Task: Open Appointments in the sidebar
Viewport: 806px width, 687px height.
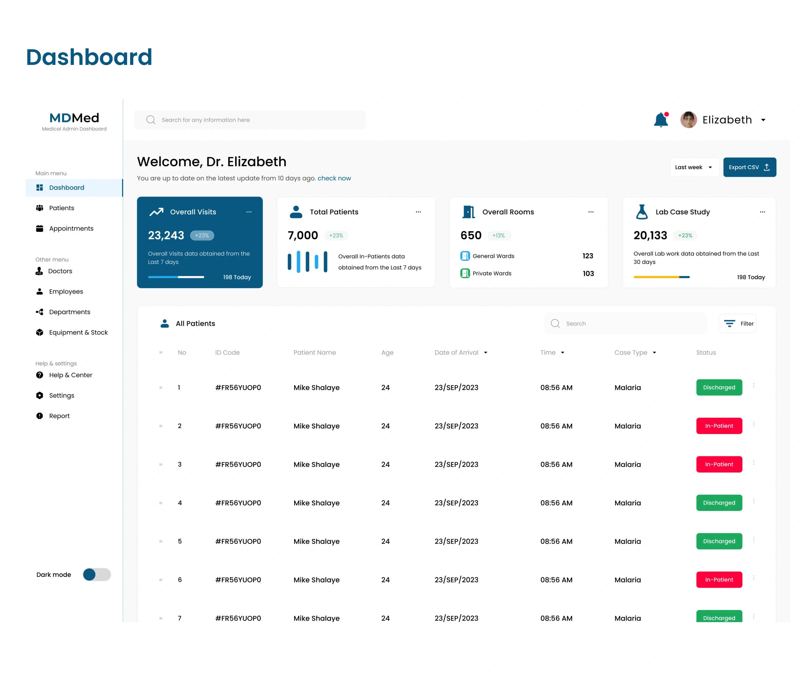Action: [71, 229]
